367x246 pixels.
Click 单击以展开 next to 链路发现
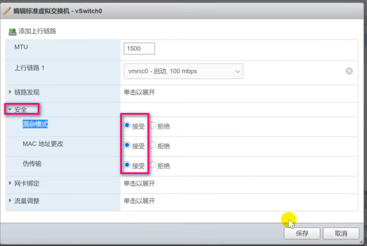coord(139,93)
